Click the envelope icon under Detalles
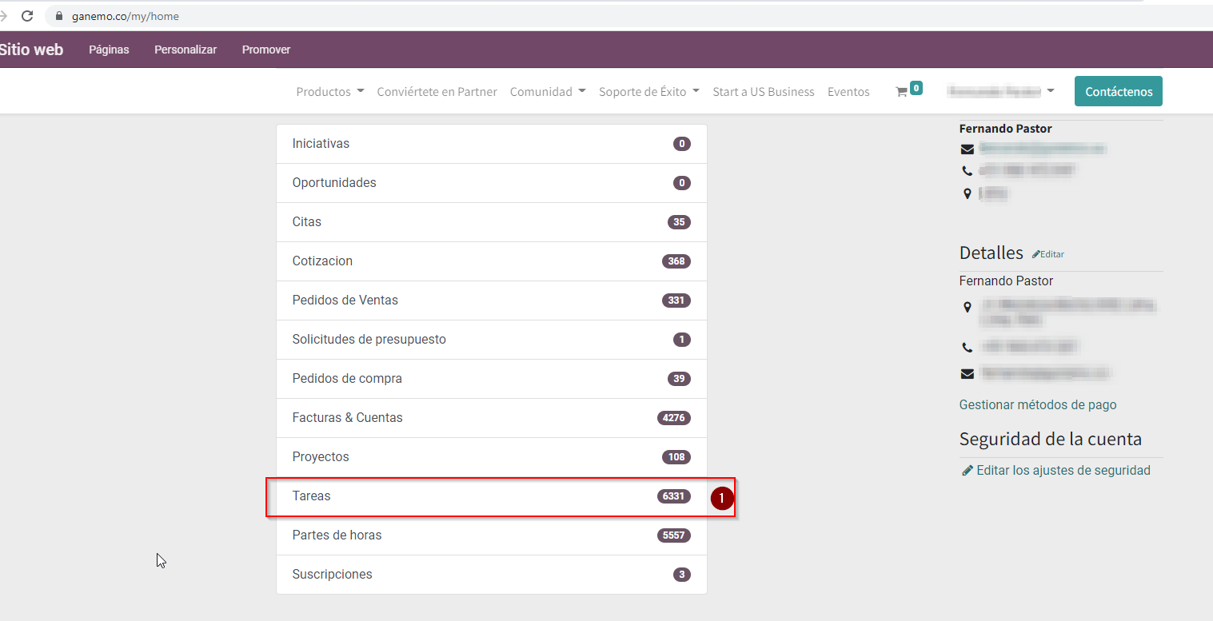The width and height of the screenshot is (1213, 621). pyautogui.click(x=968, y=373)
